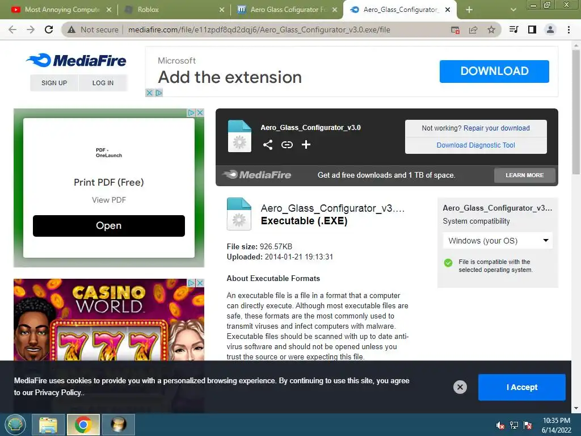Dismiss the cookie banner with X

click(x=460, y=387)
